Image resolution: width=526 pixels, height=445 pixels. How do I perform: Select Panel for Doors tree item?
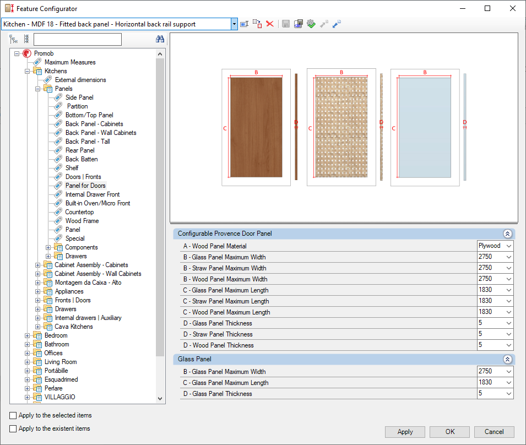point(85,186)
